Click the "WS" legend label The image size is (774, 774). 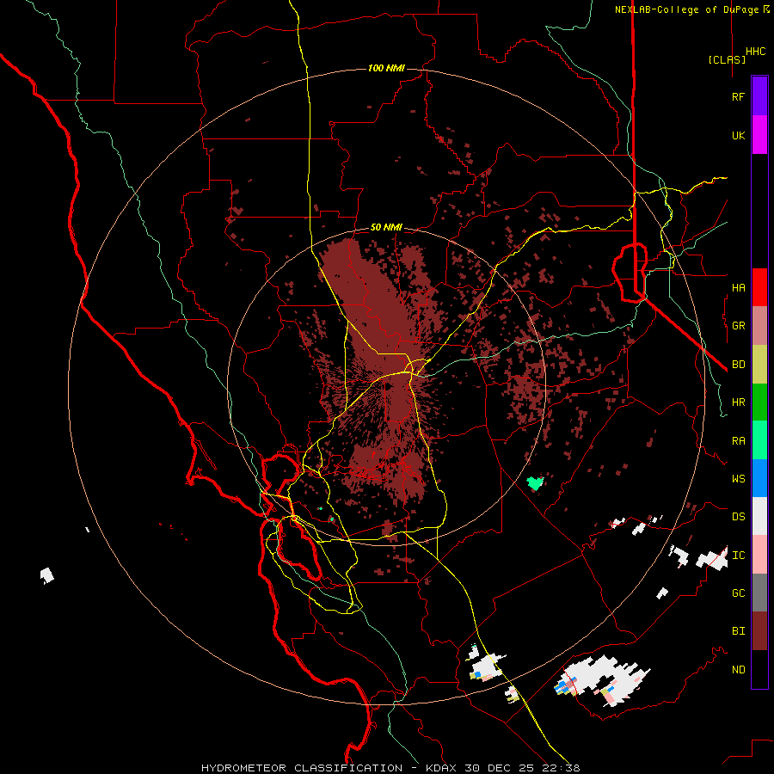[739, 478]
